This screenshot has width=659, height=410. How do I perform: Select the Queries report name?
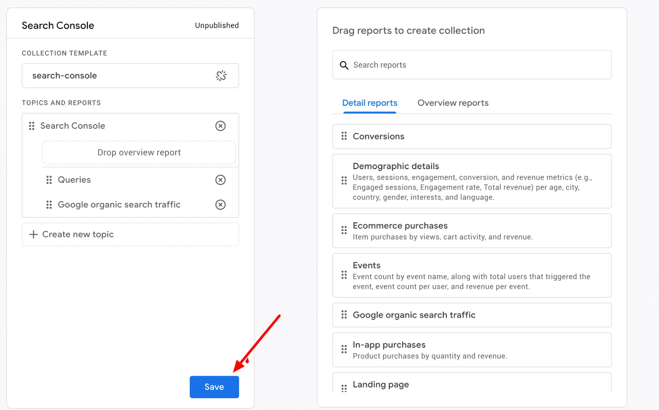[74, 180]
